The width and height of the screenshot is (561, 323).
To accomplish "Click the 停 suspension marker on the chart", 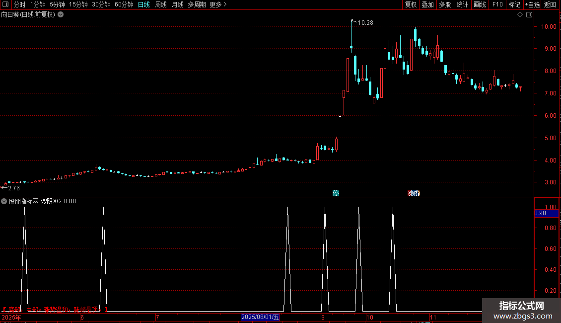I will click(336, 193).
